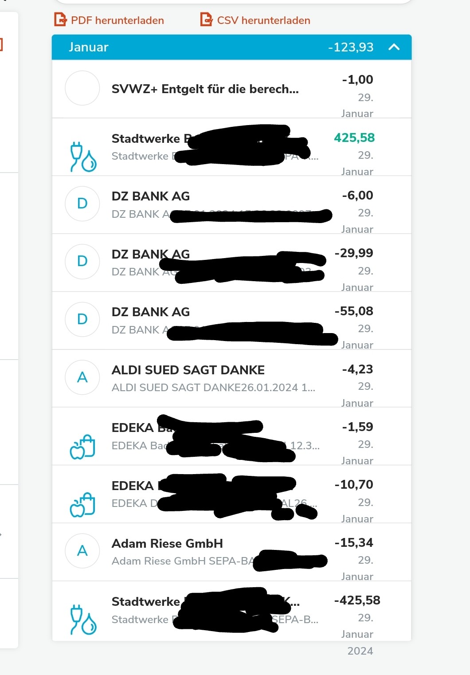Click the utilities icon beside the -425,58 Stadtwerke debit
470x675 pixels.
pyautogui.click(x=83, y=619)
